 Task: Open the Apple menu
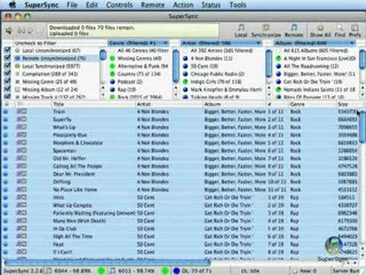pyautogui.click(x=13, y=5)
